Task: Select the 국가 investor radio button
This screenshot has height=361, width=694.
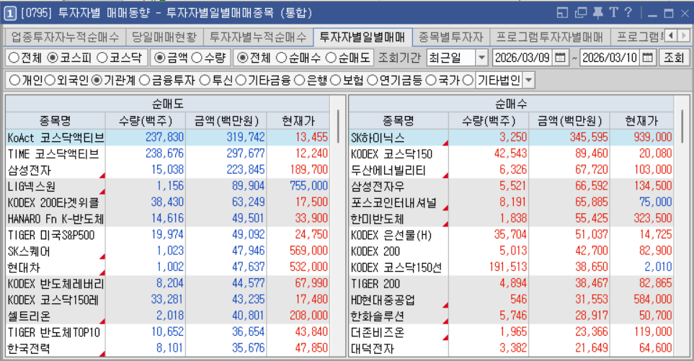Action: (431, 80)
